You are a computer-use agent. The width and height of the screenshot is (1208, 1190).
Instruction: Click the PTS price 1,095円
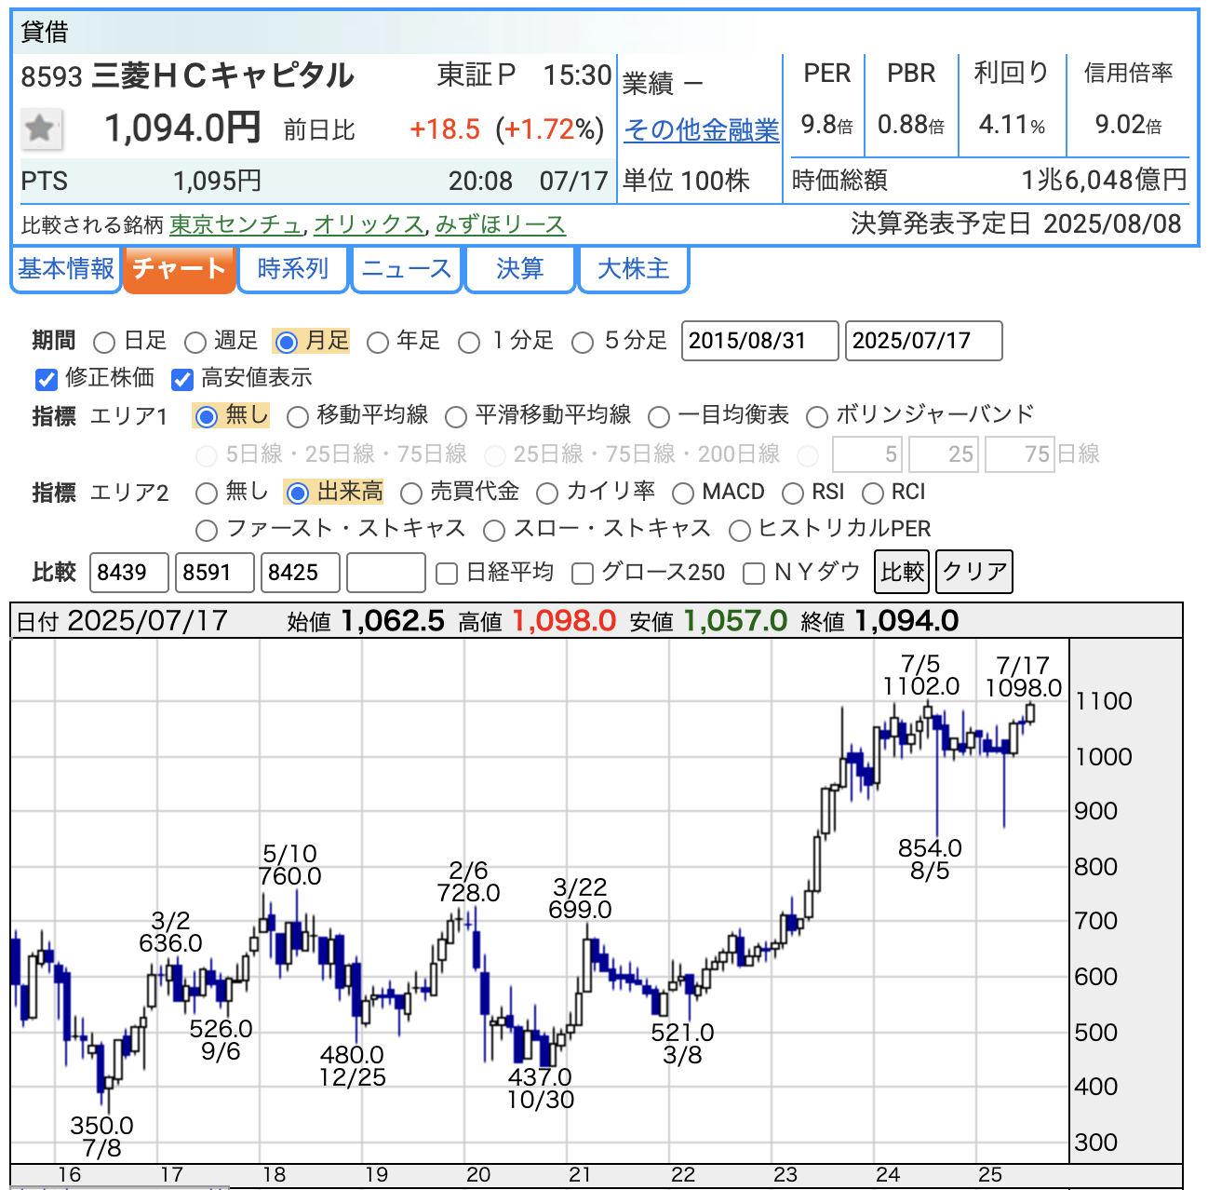pos(218,181)
